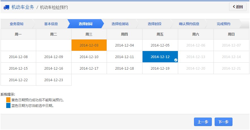250x130 pixels.
Task: Open the 选择时段 step tab
Action: [154, 24]
